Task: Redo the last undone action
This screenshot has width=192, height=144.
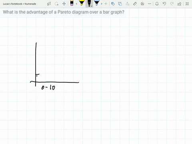Action: point(172,4)
